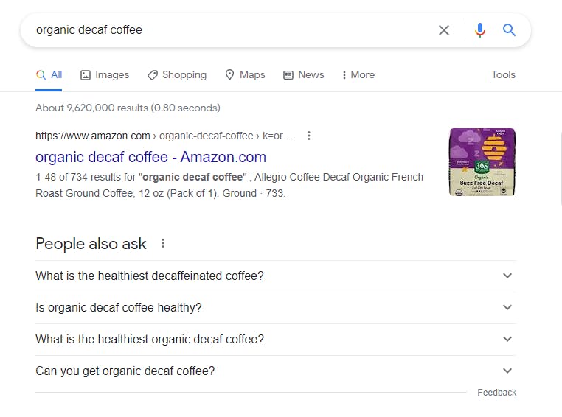This screenshot has width=562, height=417.
Task: Clear the search box with the X icon
Action: tap(444, 30)
